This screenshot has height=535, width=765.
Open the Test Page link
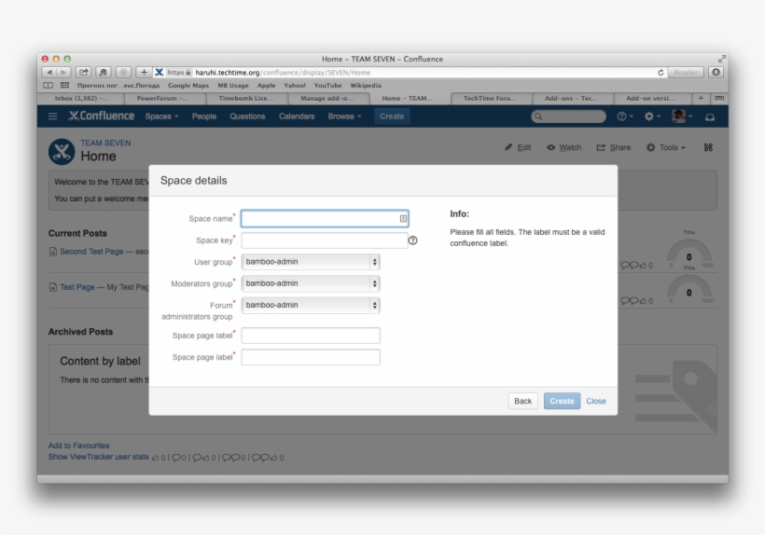pyautogui.click(x=77, y=287)
